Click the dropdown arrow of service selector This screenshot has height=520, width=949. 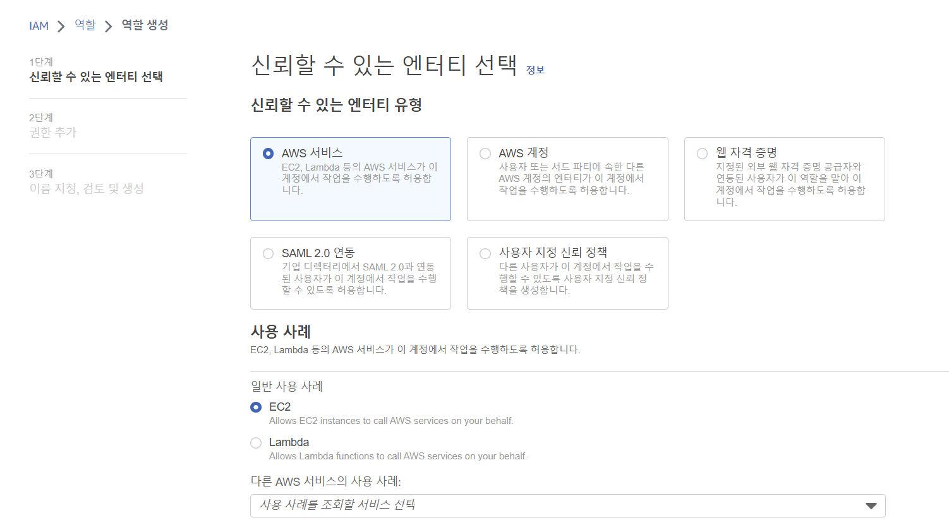[871, 506]
